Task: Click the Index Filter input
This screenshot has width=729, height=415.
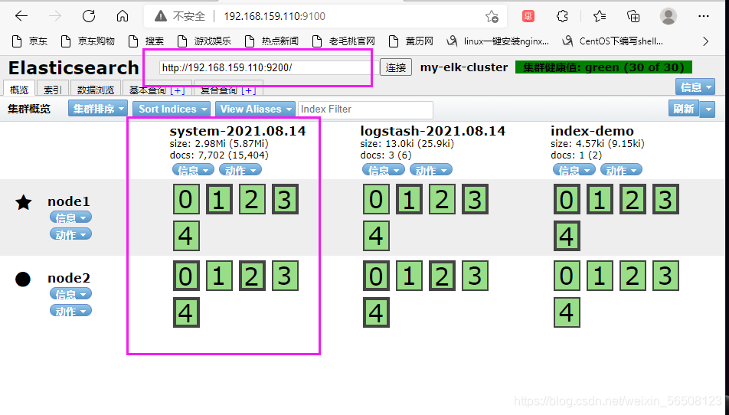Action: pos(365,109)
